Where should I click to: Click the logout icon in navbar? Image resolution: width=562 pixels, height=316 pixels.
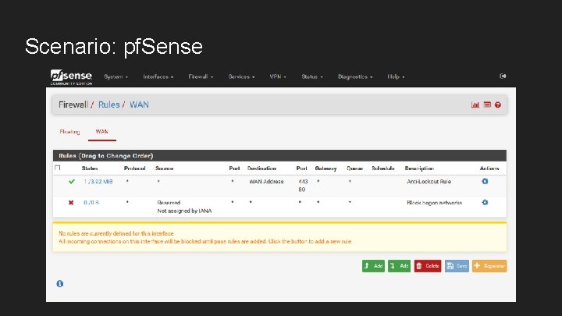pyautogui.click(x=503, y=76)
